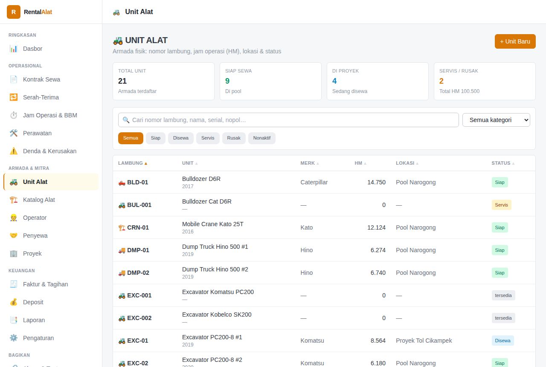Click the Denda & Kerusakan warning icon
This screenshot has width=546, height=367.
[14, 151]
